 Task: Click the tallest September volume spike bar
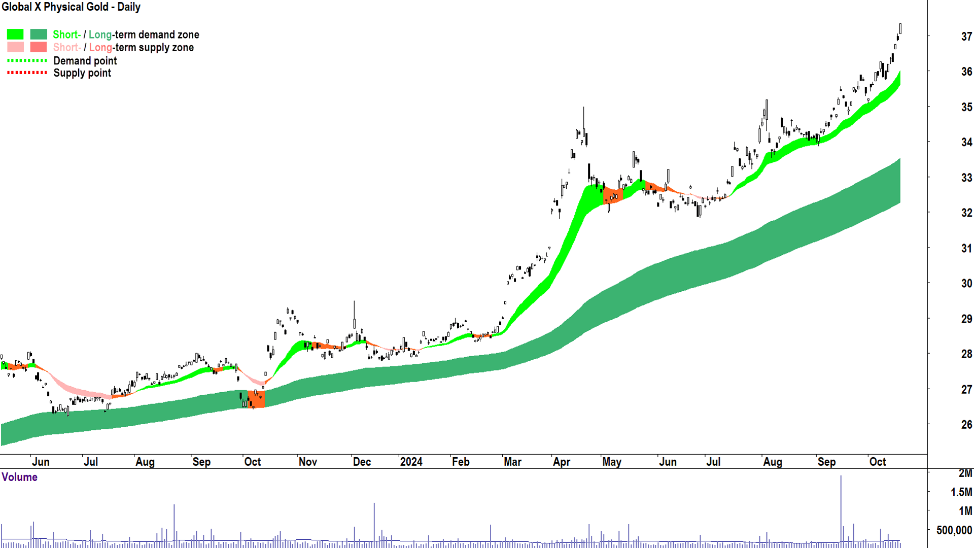[841, 511]
